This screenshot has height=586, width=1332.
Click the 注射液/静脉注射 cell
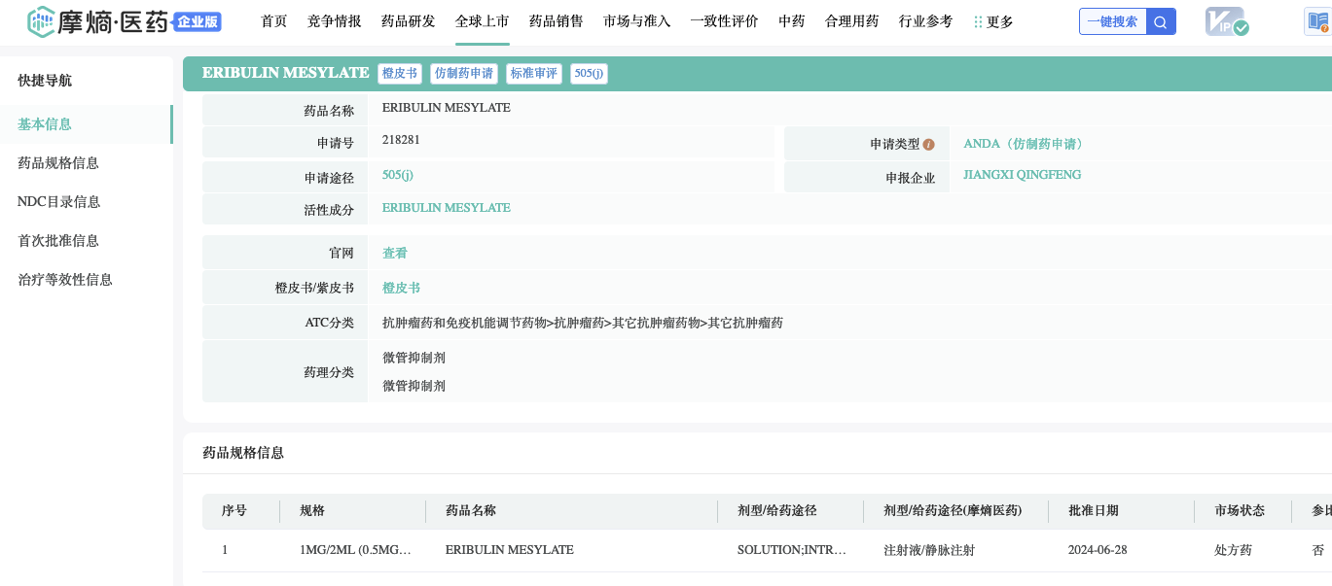pyautogui.click(x=929, y=550)
